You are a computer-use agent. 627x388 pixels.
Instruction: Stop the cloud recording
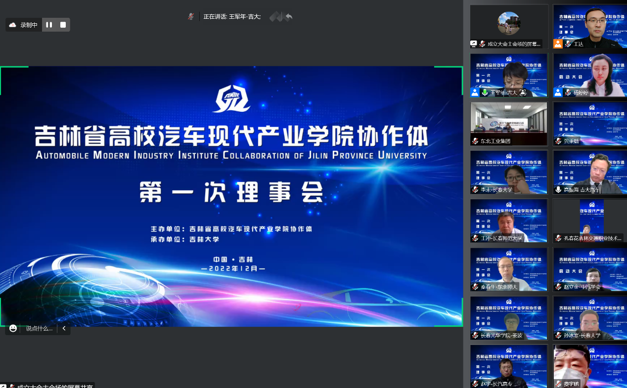[x=63, y=25]
